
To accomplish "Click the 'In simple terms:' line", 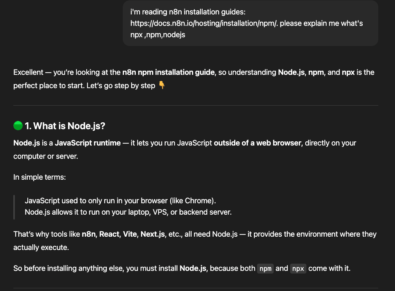I will tap(40, 177).
